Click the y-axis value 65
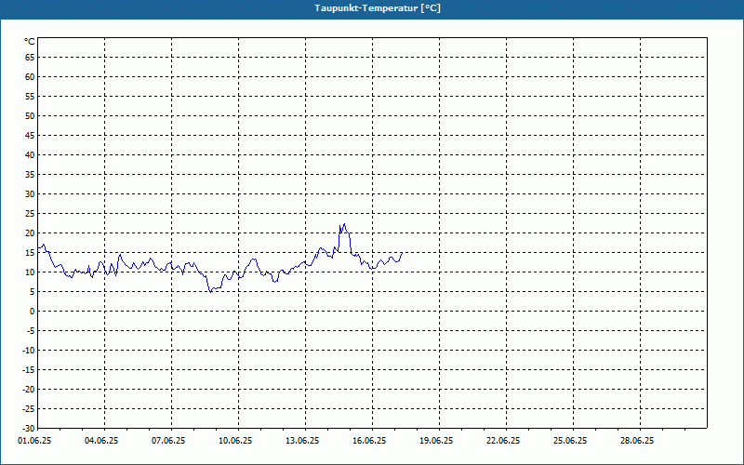744x465 pixels. pos(30,58)
